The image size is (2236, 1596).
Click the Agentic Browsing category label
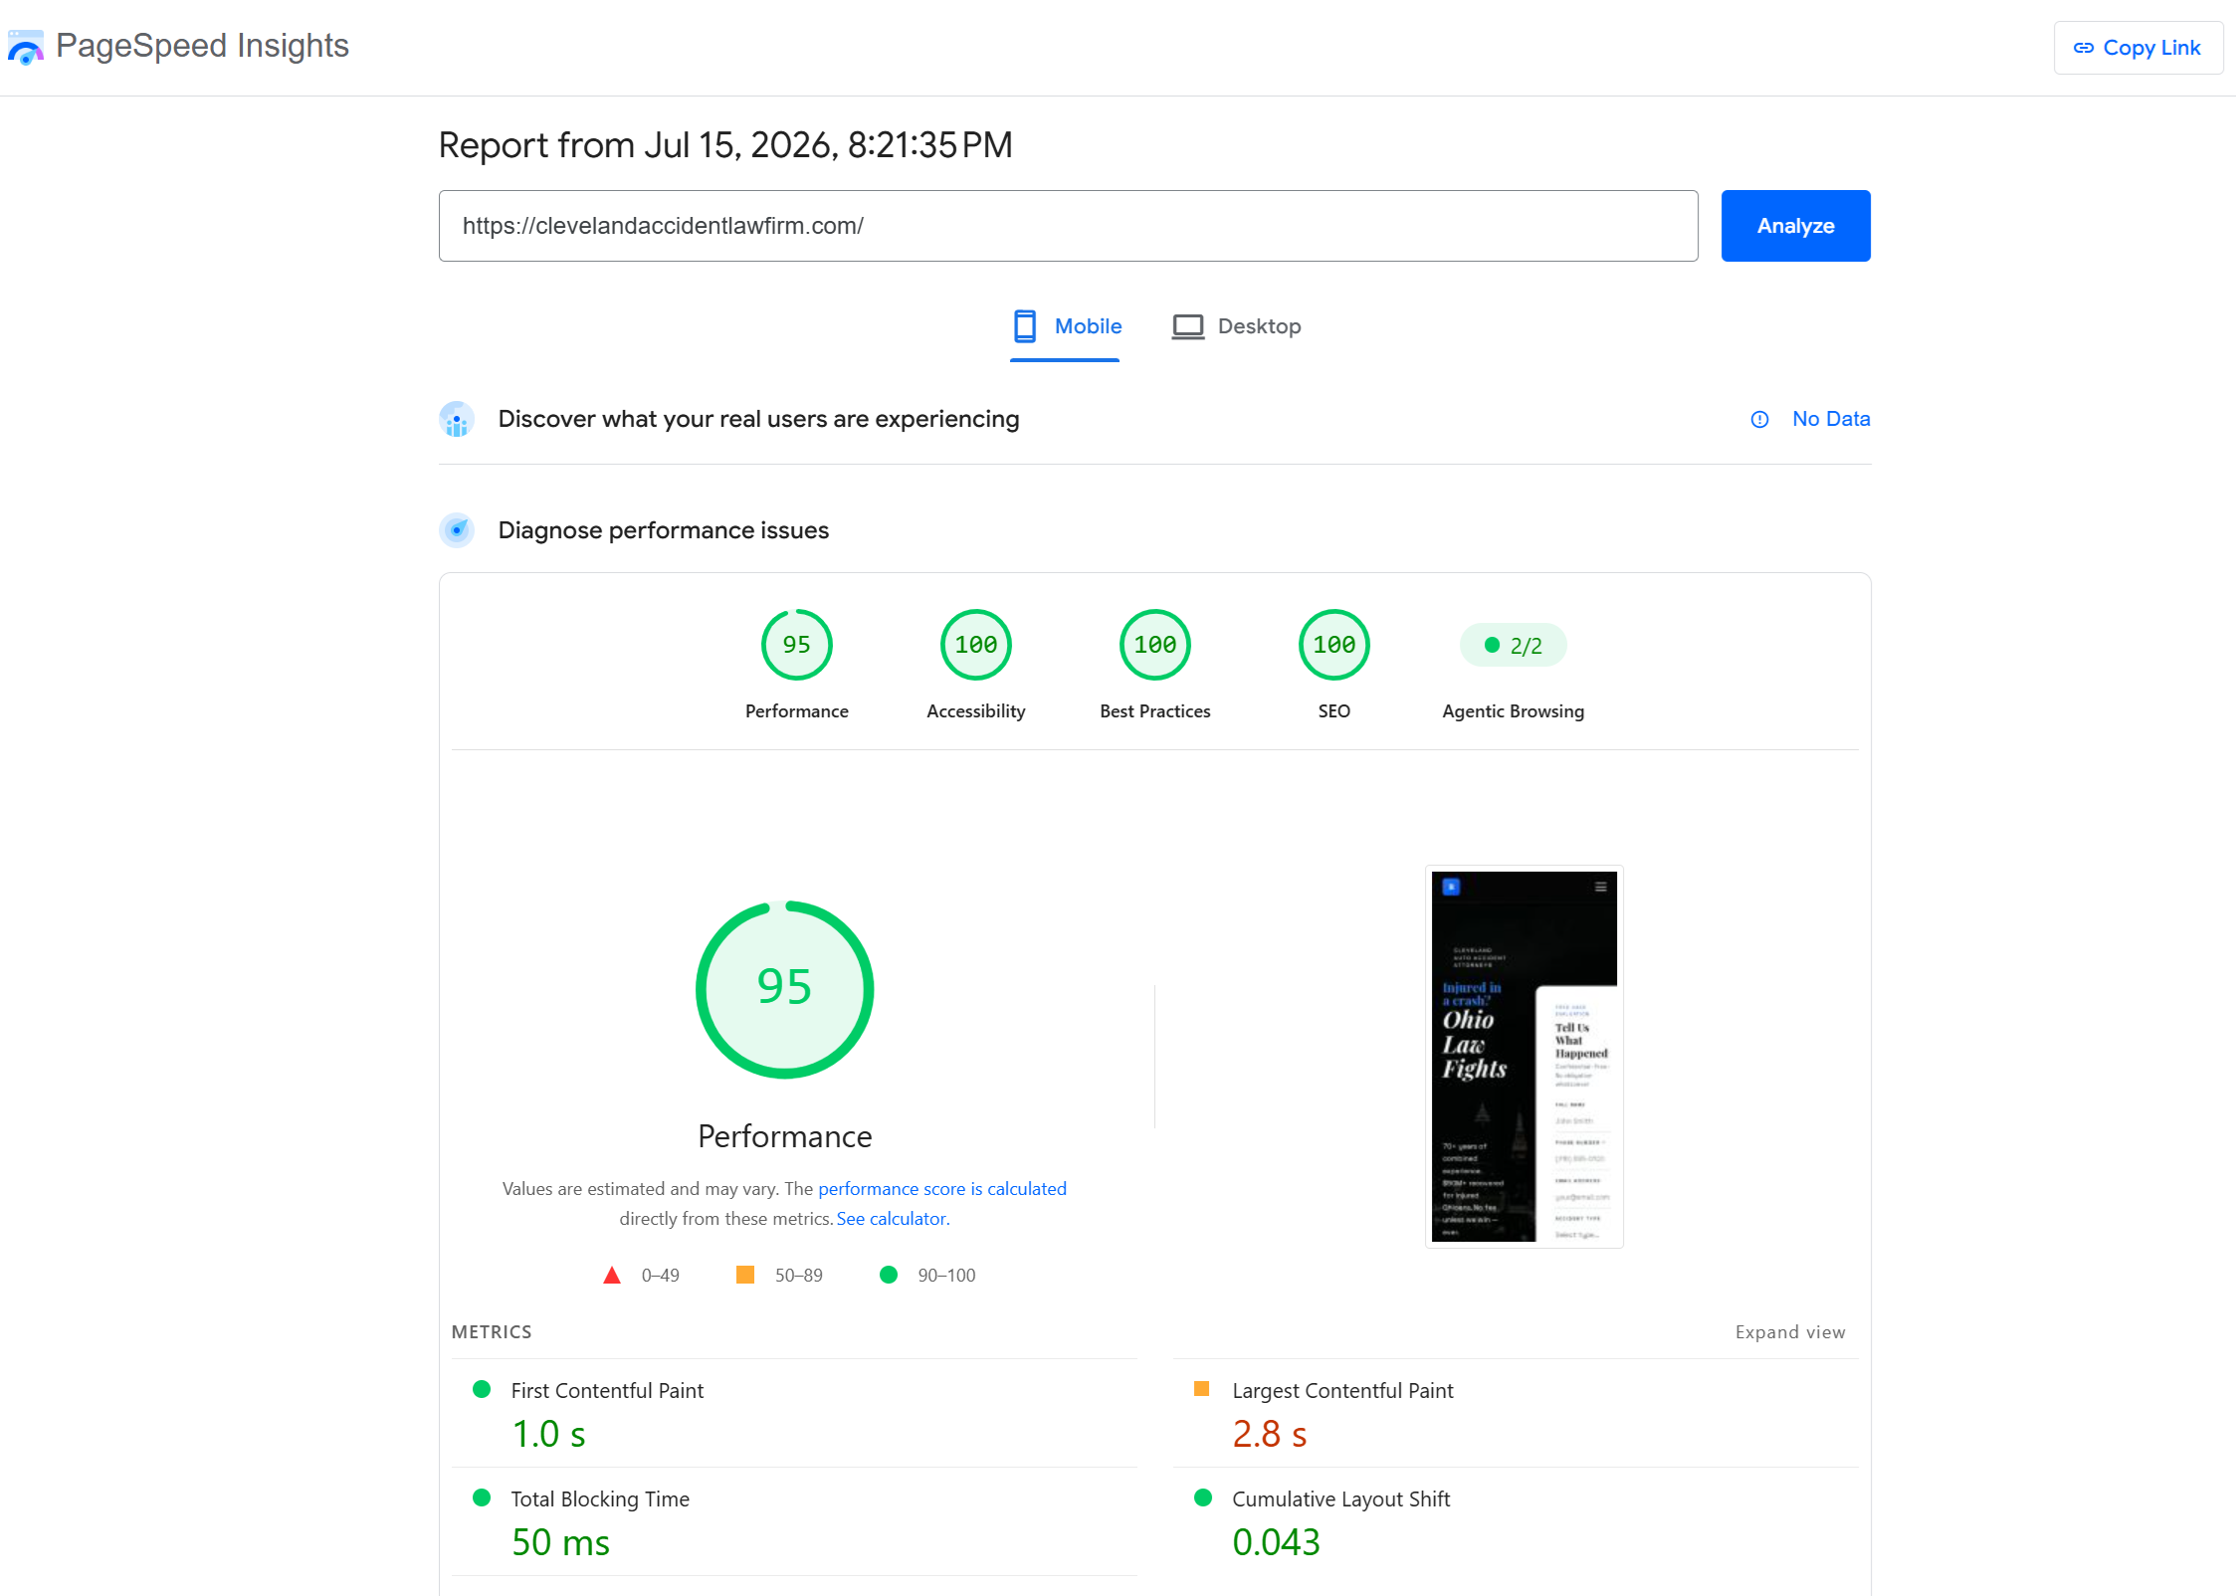pos(1513,711)
